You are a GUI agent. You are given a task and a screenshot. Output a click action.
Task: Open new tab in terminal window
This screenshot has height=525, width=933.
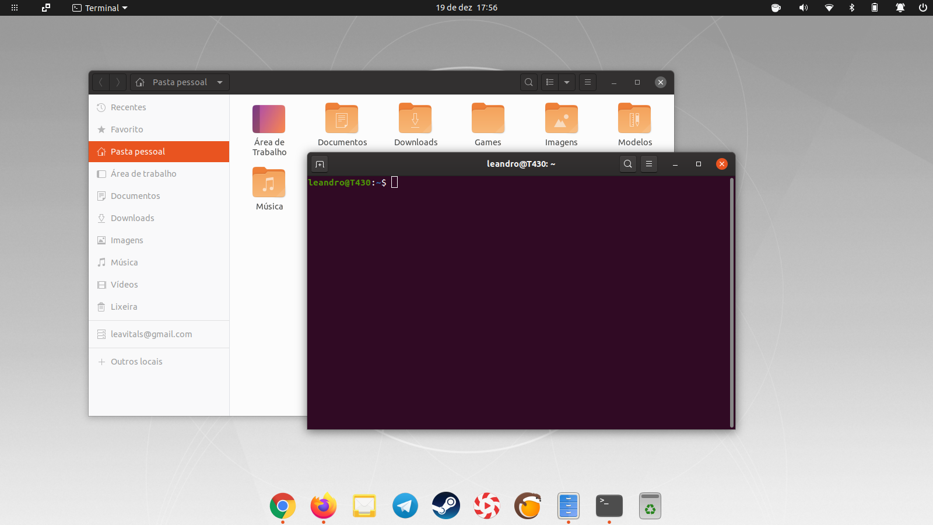click(320, 164)
